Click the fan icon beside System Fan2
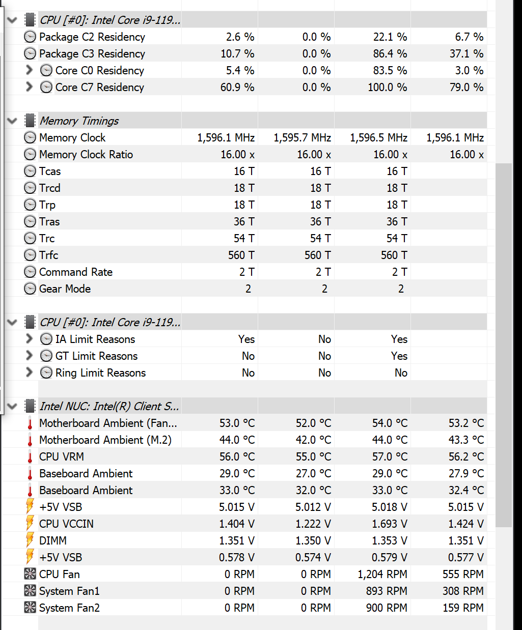 click(30, 608)
